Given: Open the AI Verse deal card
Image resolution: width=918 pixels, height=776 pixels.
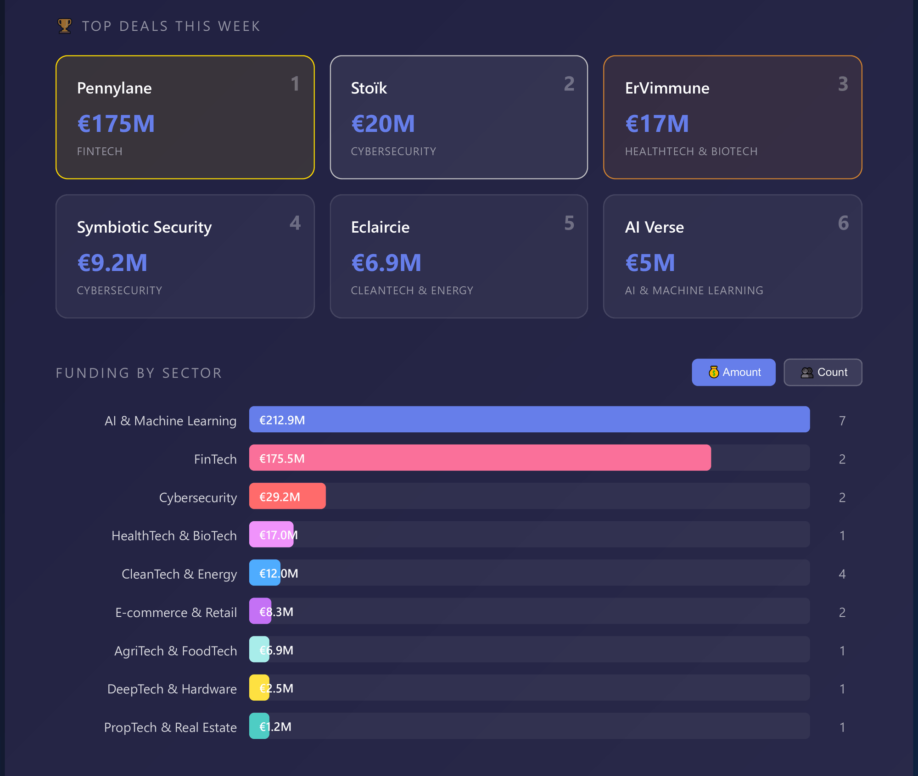Looking at the screenshot, I should [x=732, y=257].
